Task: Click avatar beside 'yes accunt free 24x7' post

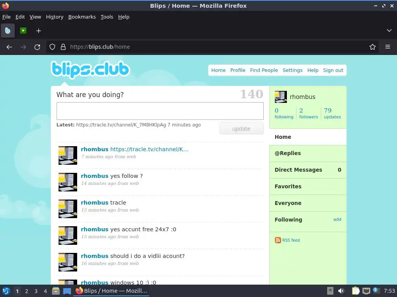Action: coord(68,236)
